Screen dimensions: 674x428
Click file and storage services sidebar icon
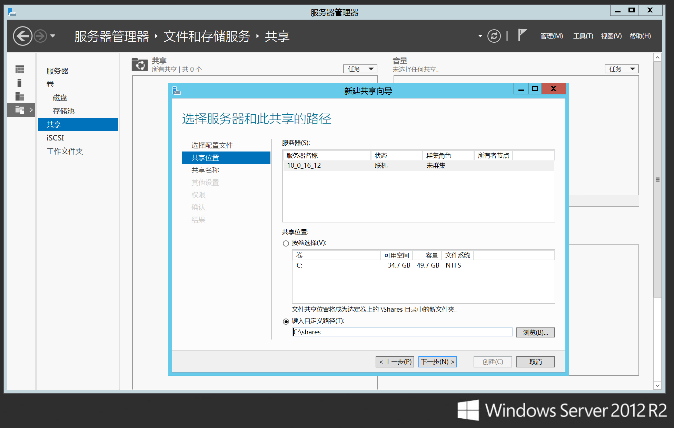pyautogui.click(x=20, y=110)
